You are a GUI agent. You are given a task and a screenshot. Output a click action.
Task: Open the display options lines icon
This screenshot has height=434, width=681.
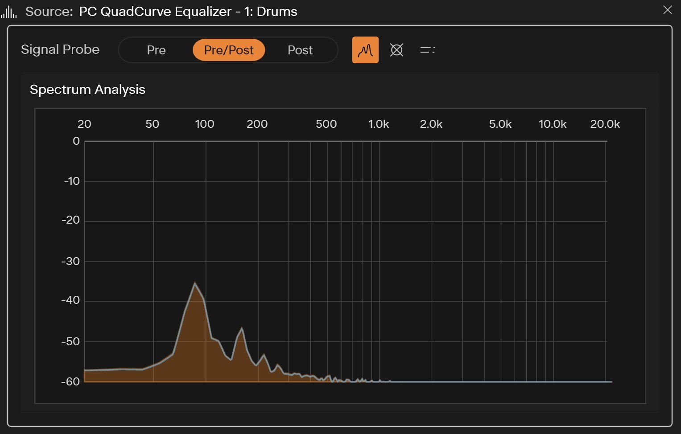(427, 50)
